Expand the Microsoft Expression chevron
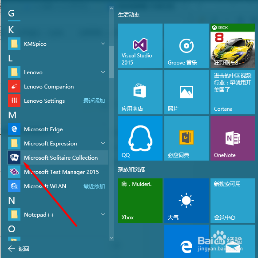 tap(103, 143)
